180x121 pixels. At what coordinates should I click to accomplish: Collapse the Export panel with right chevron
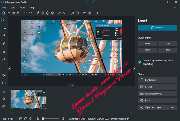[x=134, y=69]
